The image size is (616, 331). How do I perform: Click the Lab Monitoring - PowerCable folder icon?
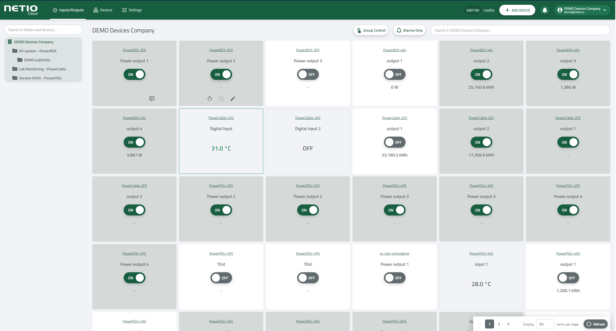click(x=15, y=69)
